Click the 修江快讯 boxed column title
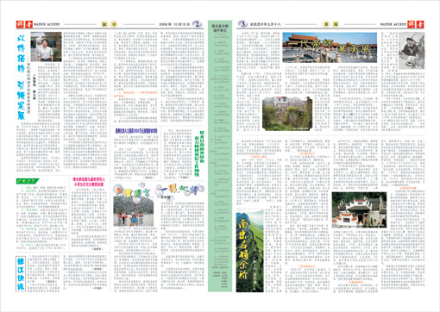 coord(21,274)
